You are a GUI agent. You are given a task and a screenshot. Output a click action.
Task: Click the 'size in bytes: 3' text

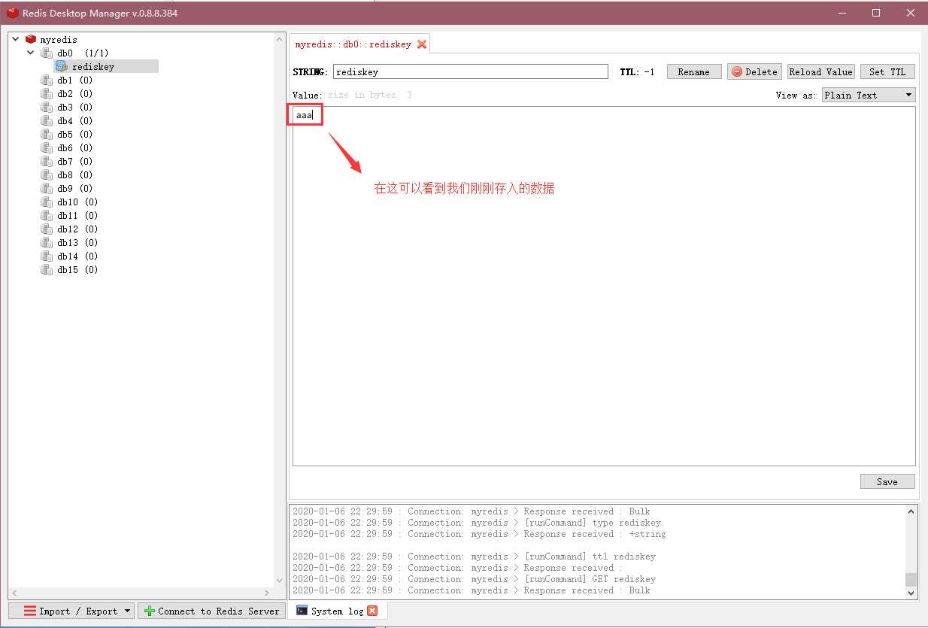pyautogui.click(x=370, y=95)
